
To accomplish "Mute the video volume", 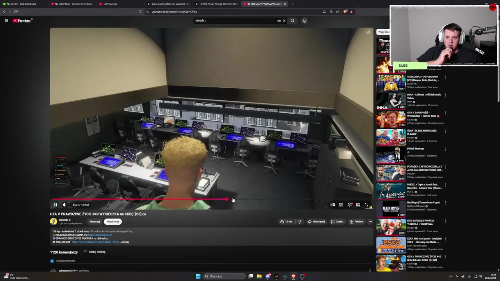I will pos(64,205).
